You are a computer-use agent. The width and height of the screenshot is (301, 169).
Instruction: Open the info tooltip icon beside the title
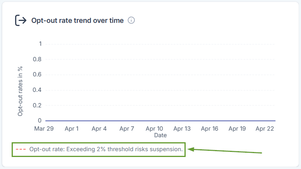tap(131, 21)
